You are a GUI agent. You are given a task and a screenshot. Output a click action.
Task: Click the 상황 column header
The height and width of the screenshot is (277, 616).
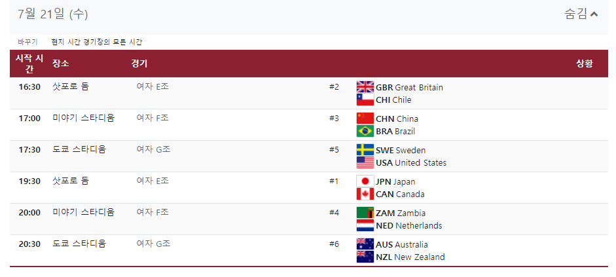click(x=585, y=64)
